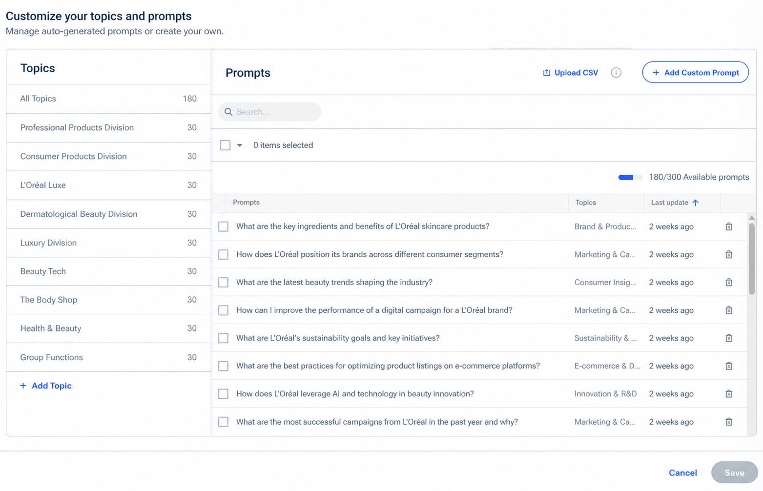The width and height of the screenshot is (763, 491).
Task: Tick the AI in beauty innovation checkbox
Action: [x=223, y=393]
